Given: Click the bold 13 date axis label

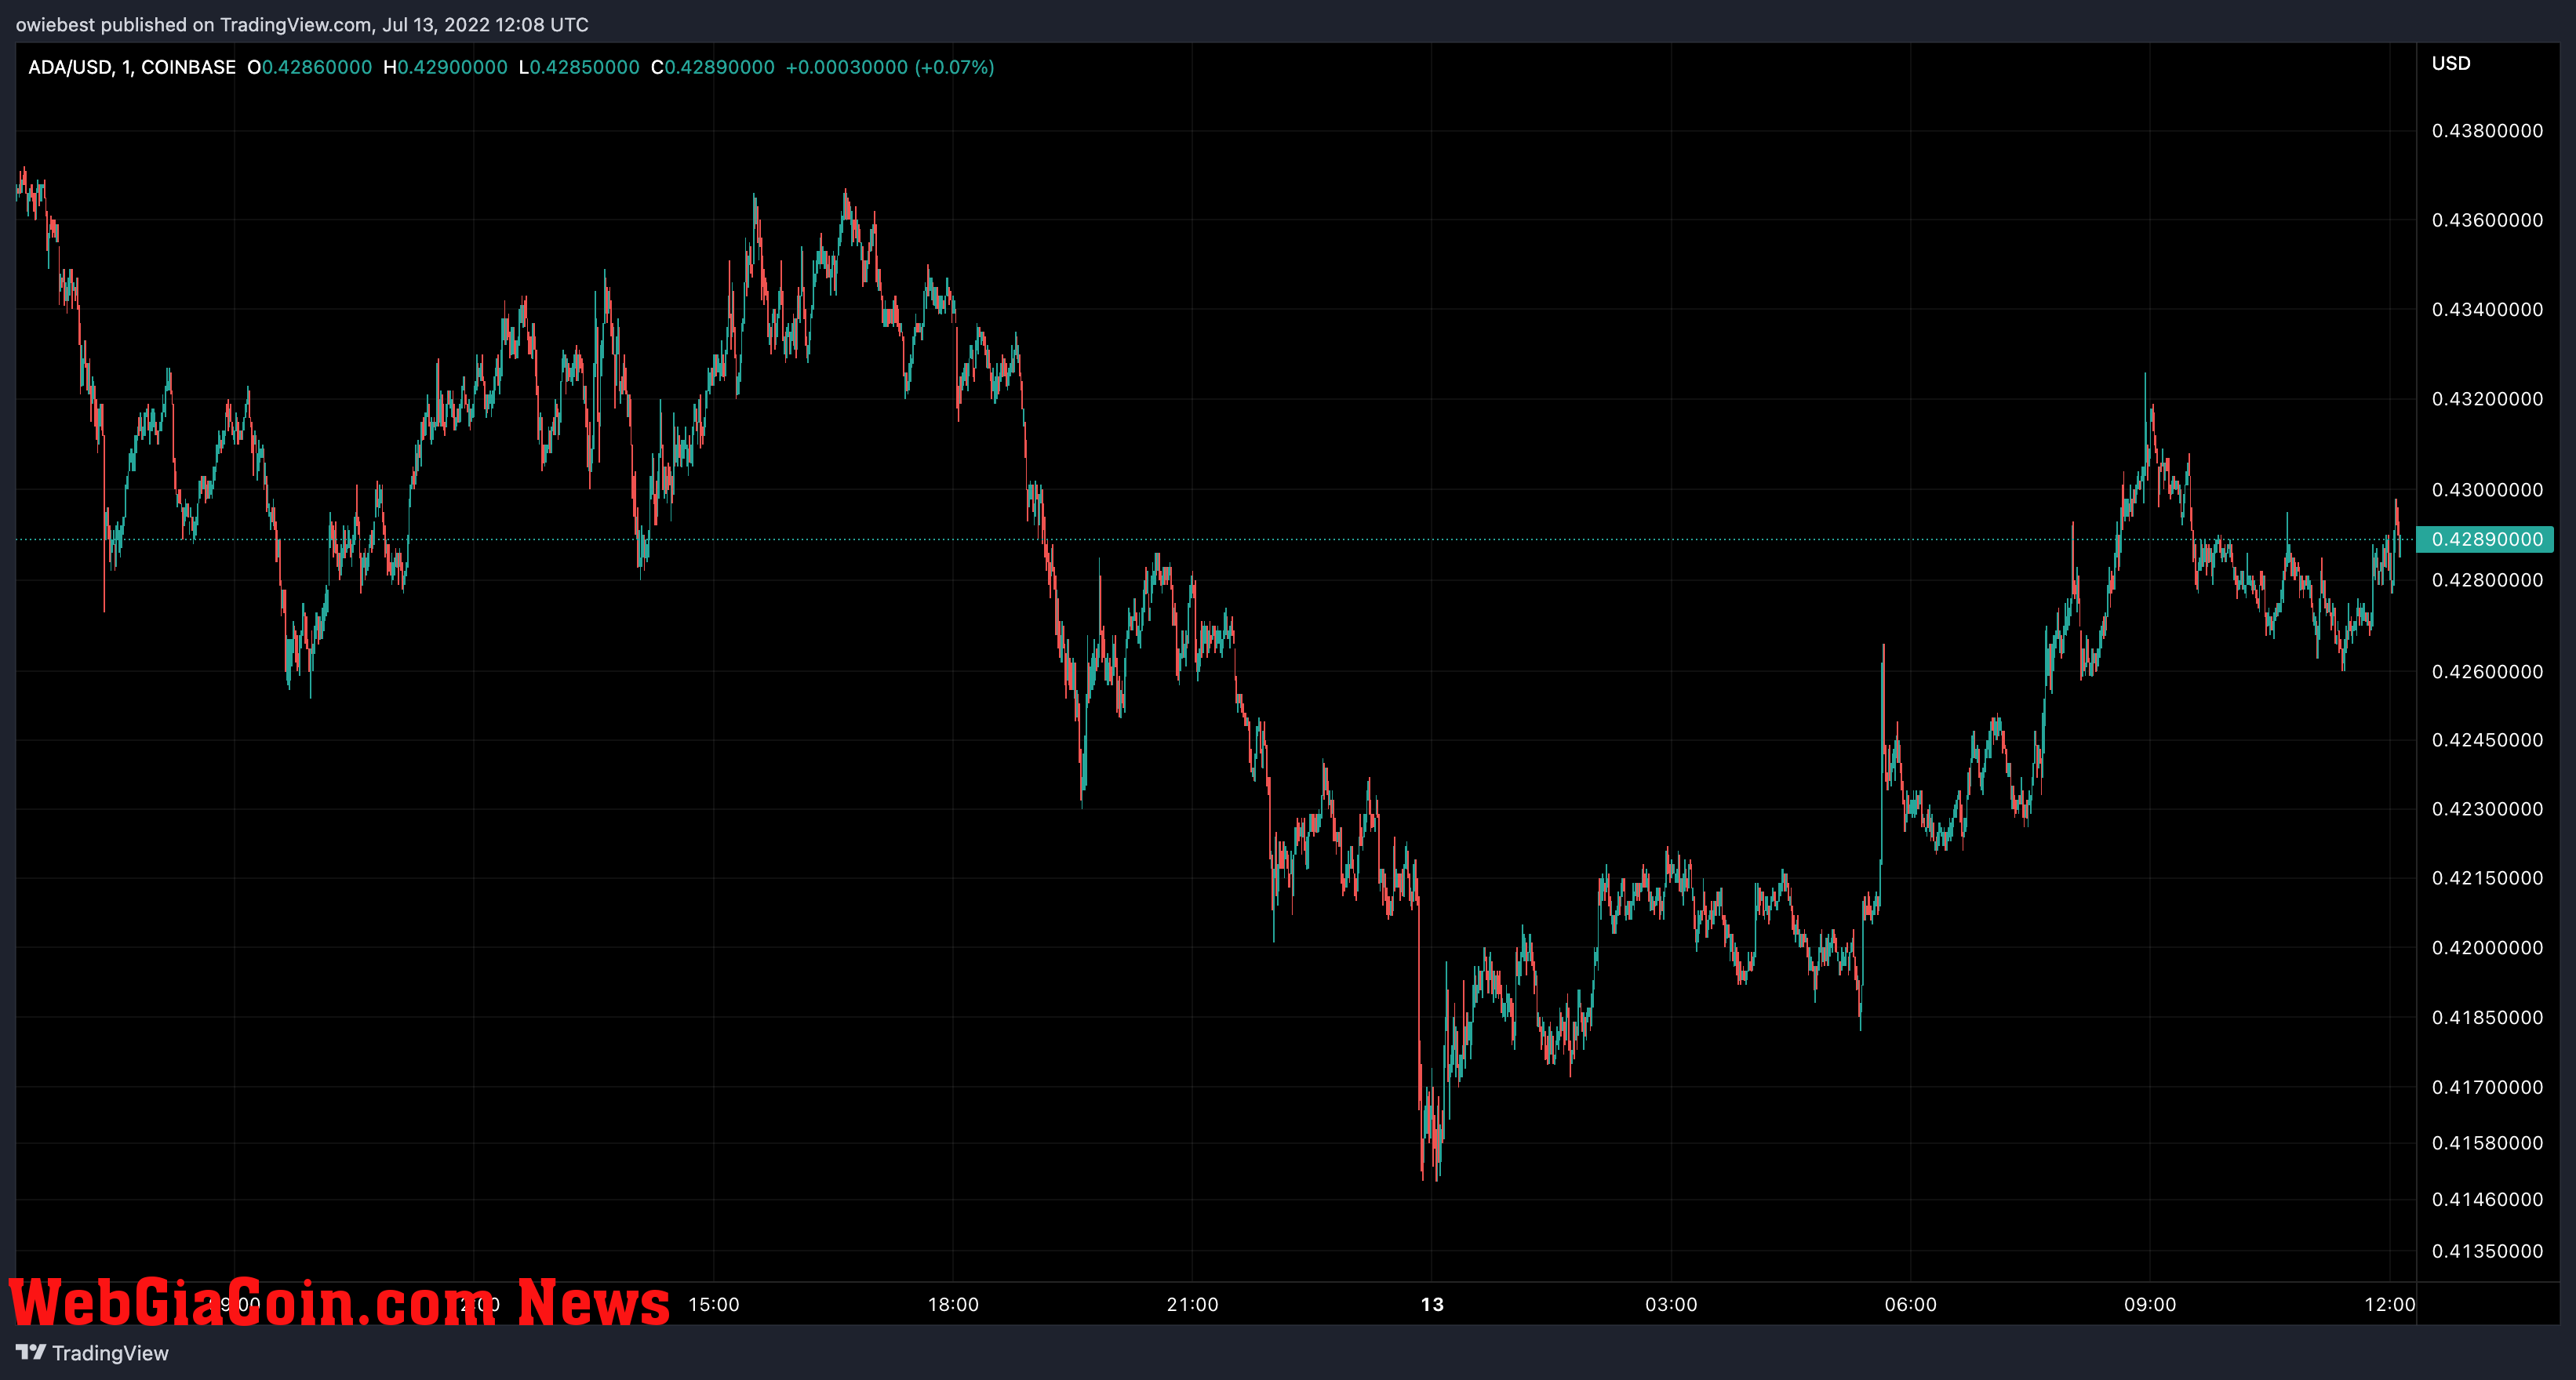Looking at the screenshot, I should 1432,1304.
